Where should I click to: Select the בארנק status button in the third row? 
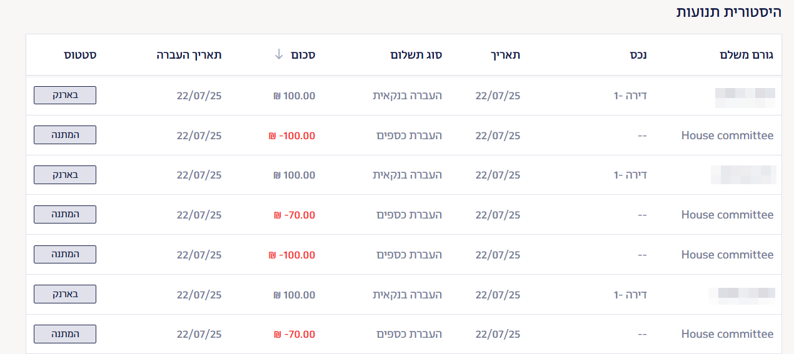point(65,175)
